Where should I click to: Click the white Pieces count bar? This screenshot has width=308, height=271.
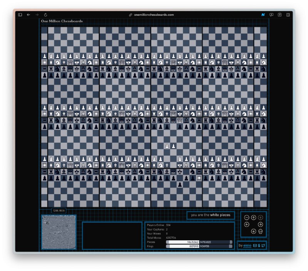click(x=182, y=242)
